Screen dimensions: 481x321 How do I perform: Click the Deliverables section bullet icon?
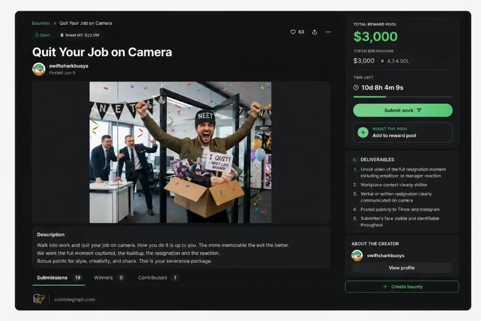355,160
